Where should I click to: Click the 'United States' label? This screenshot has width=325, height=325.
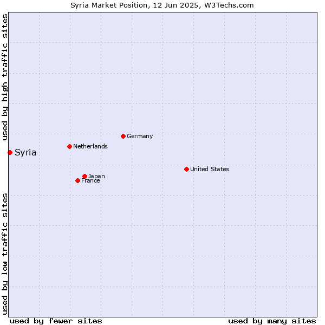pyautogui.click(x=209, y=169)
